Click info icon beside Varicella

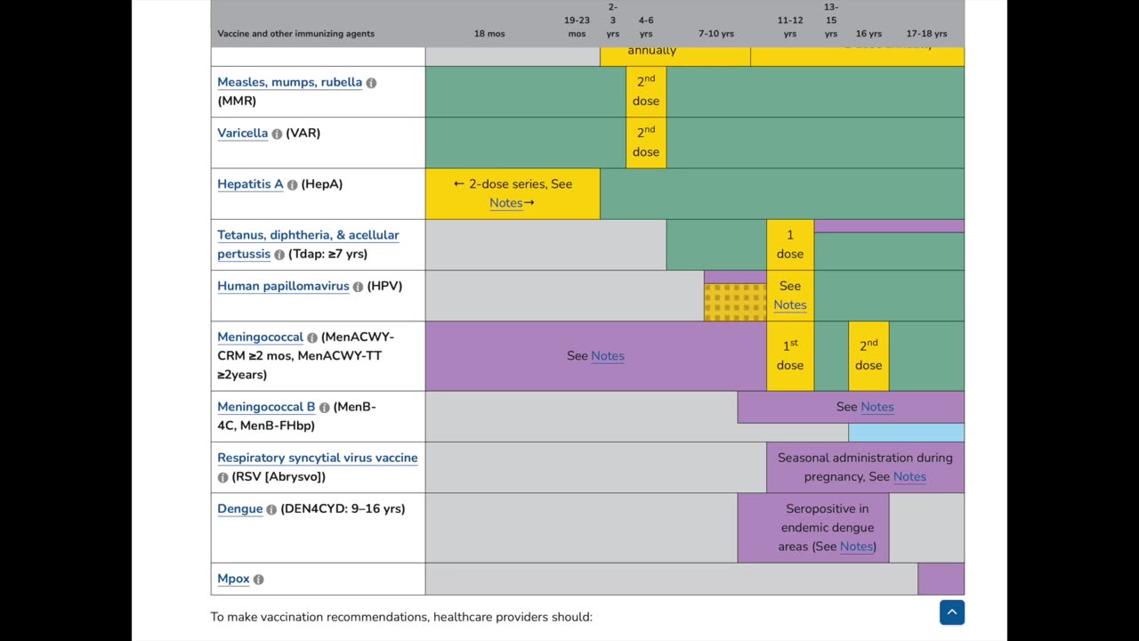[277, 134]
